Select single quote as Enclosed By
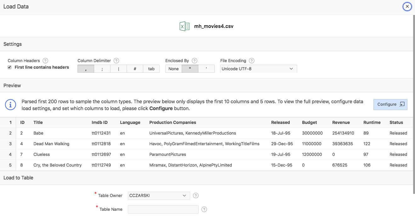The image size is (415, 218). click(x=206, y=69)
